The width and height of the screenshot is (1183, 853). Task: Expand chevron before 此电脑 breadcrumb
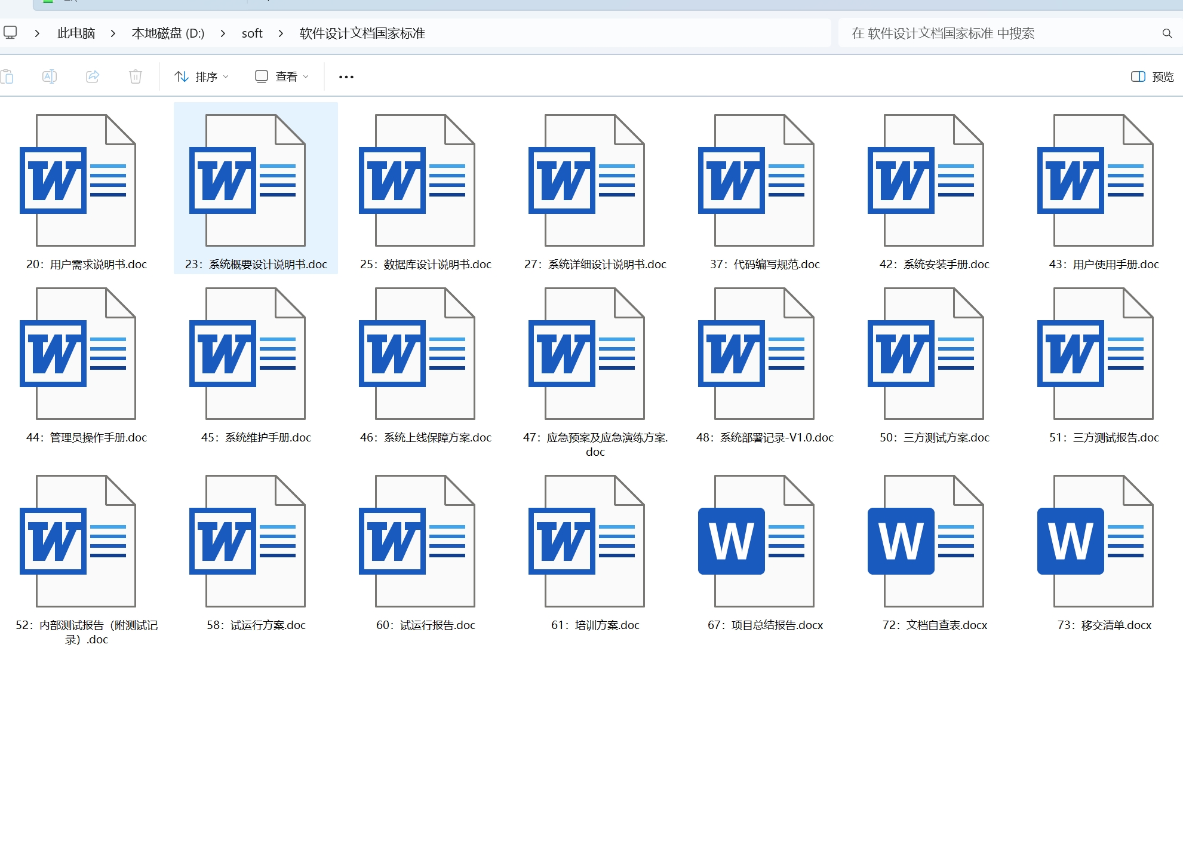37,33
